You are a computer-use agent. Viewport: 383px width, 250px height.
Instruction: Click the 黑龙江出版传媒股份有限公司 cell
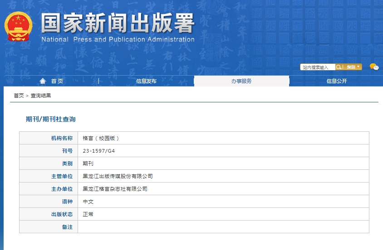click(118, 176)
